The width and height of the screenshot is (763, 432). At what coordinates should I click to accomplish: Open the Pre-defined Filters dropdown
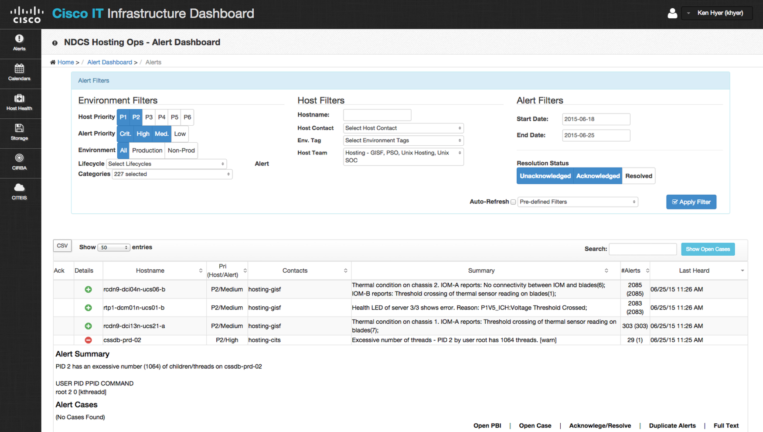[x=577, y=202]
